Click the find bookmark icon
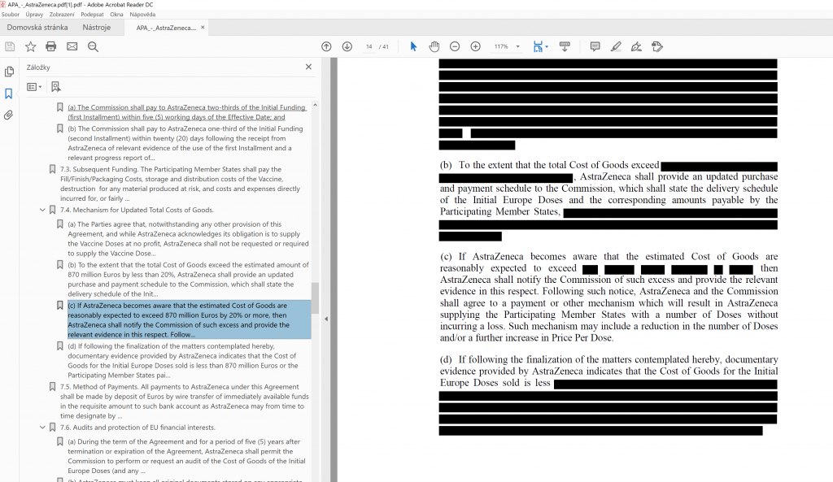The height and width of the screenshot is (482, 833). tap(56, 86)
